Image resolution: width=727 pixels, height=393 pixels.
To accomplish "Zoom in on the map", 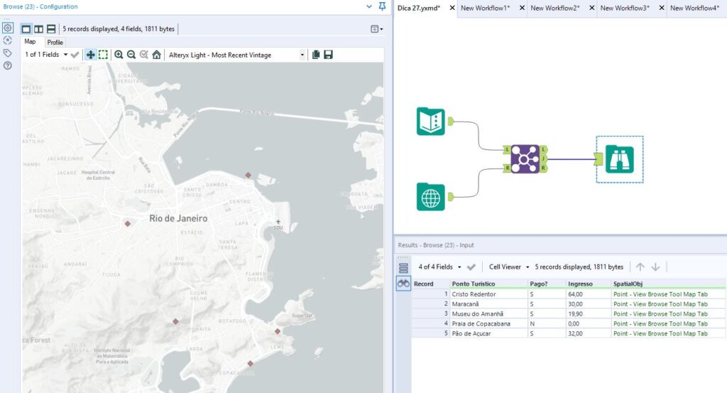I will pos(119,55).
